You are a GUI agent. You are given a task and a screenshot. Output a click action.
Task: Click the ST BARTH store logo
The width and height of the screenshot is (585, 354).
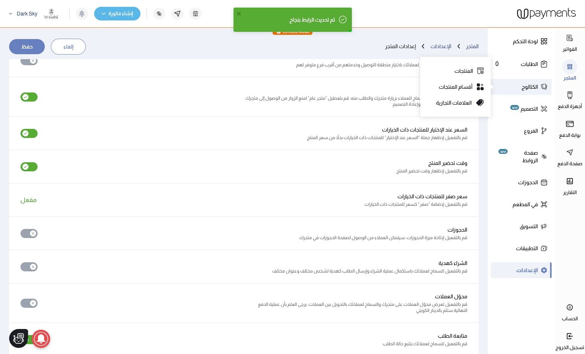pyautogui.click(x=51, y=14)
